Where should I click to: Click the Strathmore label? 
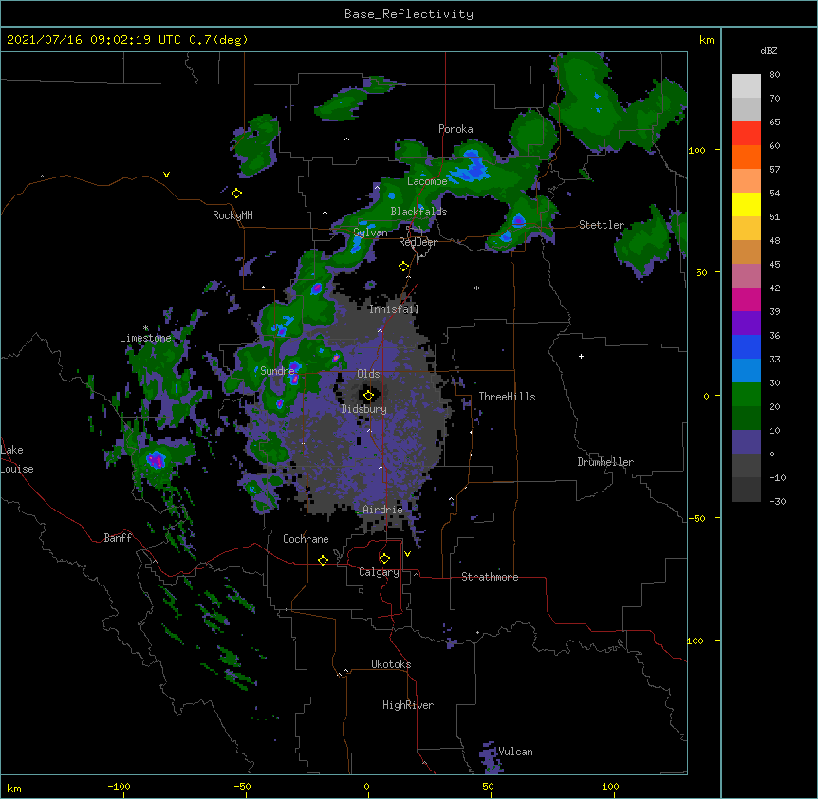[490, 577]
